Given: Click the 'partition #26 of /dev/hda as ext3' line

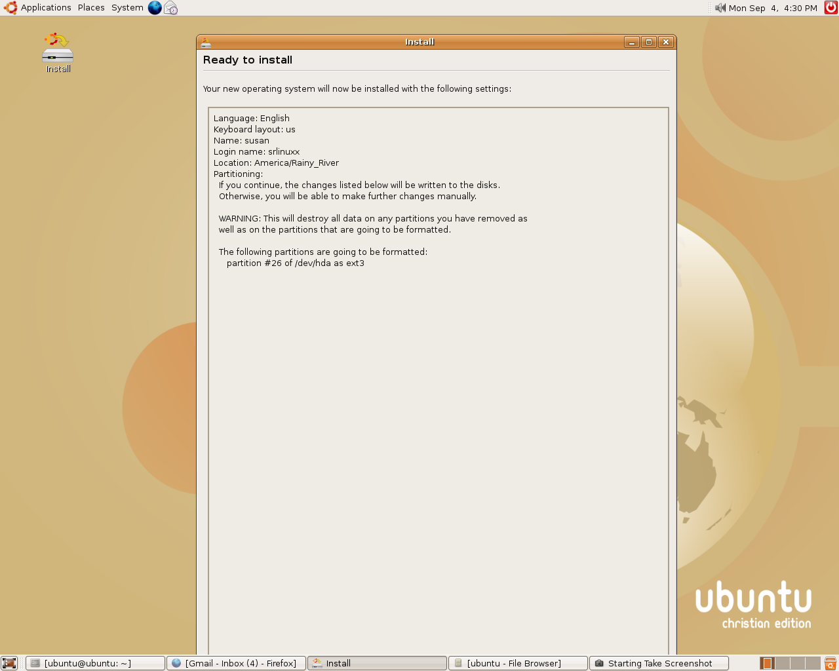Looking at the screenshot, I should [x=296, y=263].
